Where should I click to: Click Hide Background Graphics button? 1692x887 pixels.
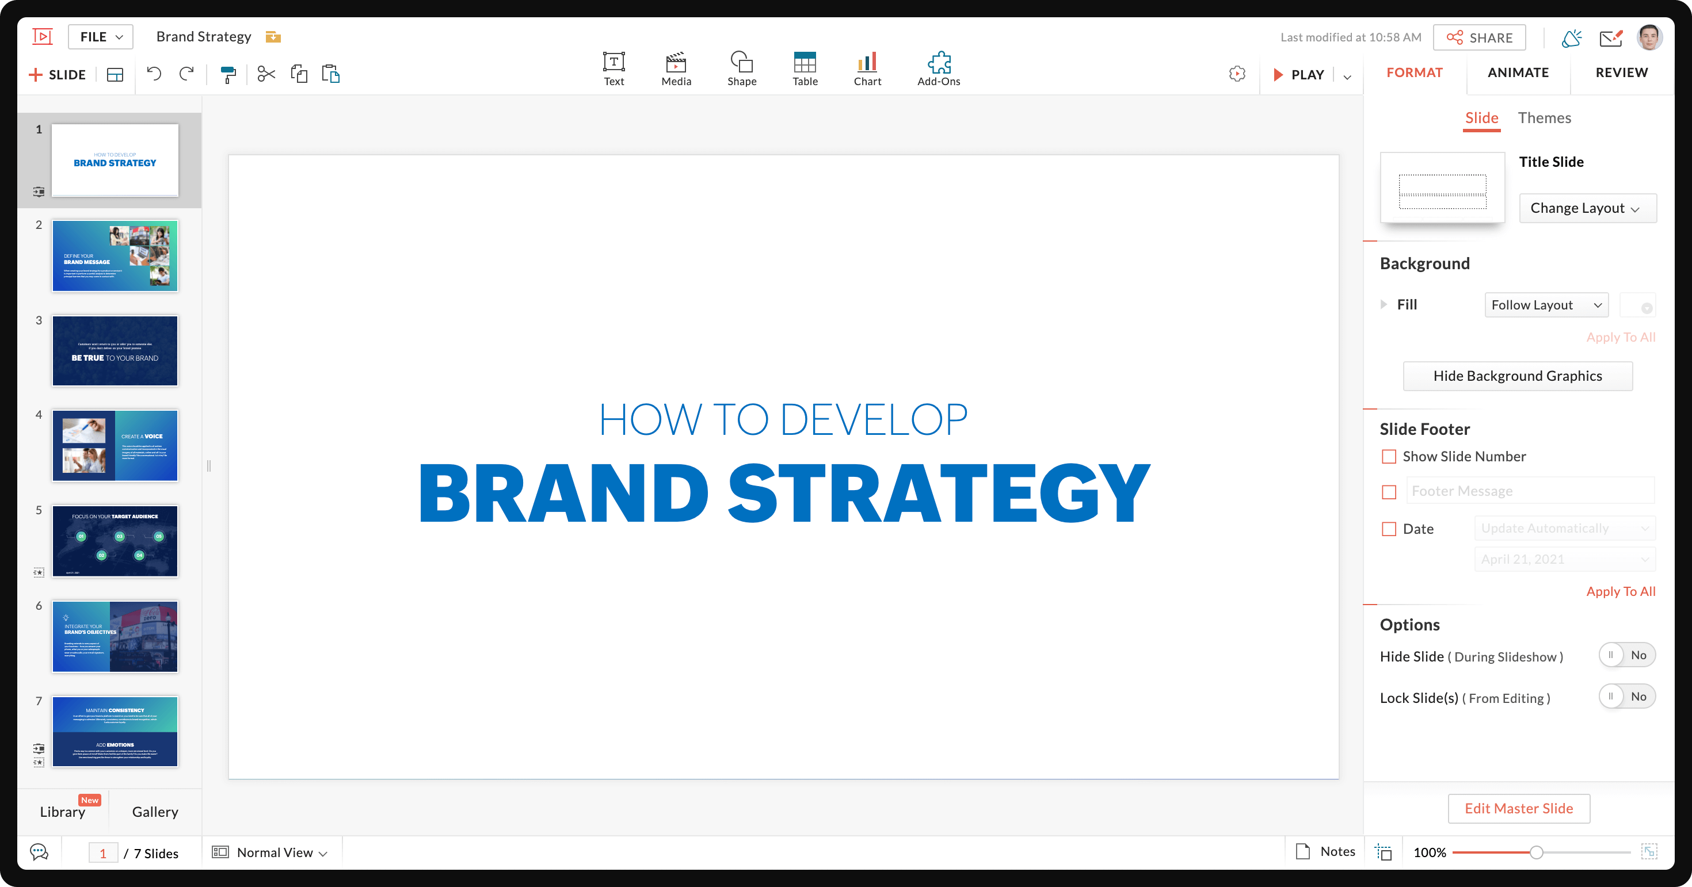(x=1517, y=376)
